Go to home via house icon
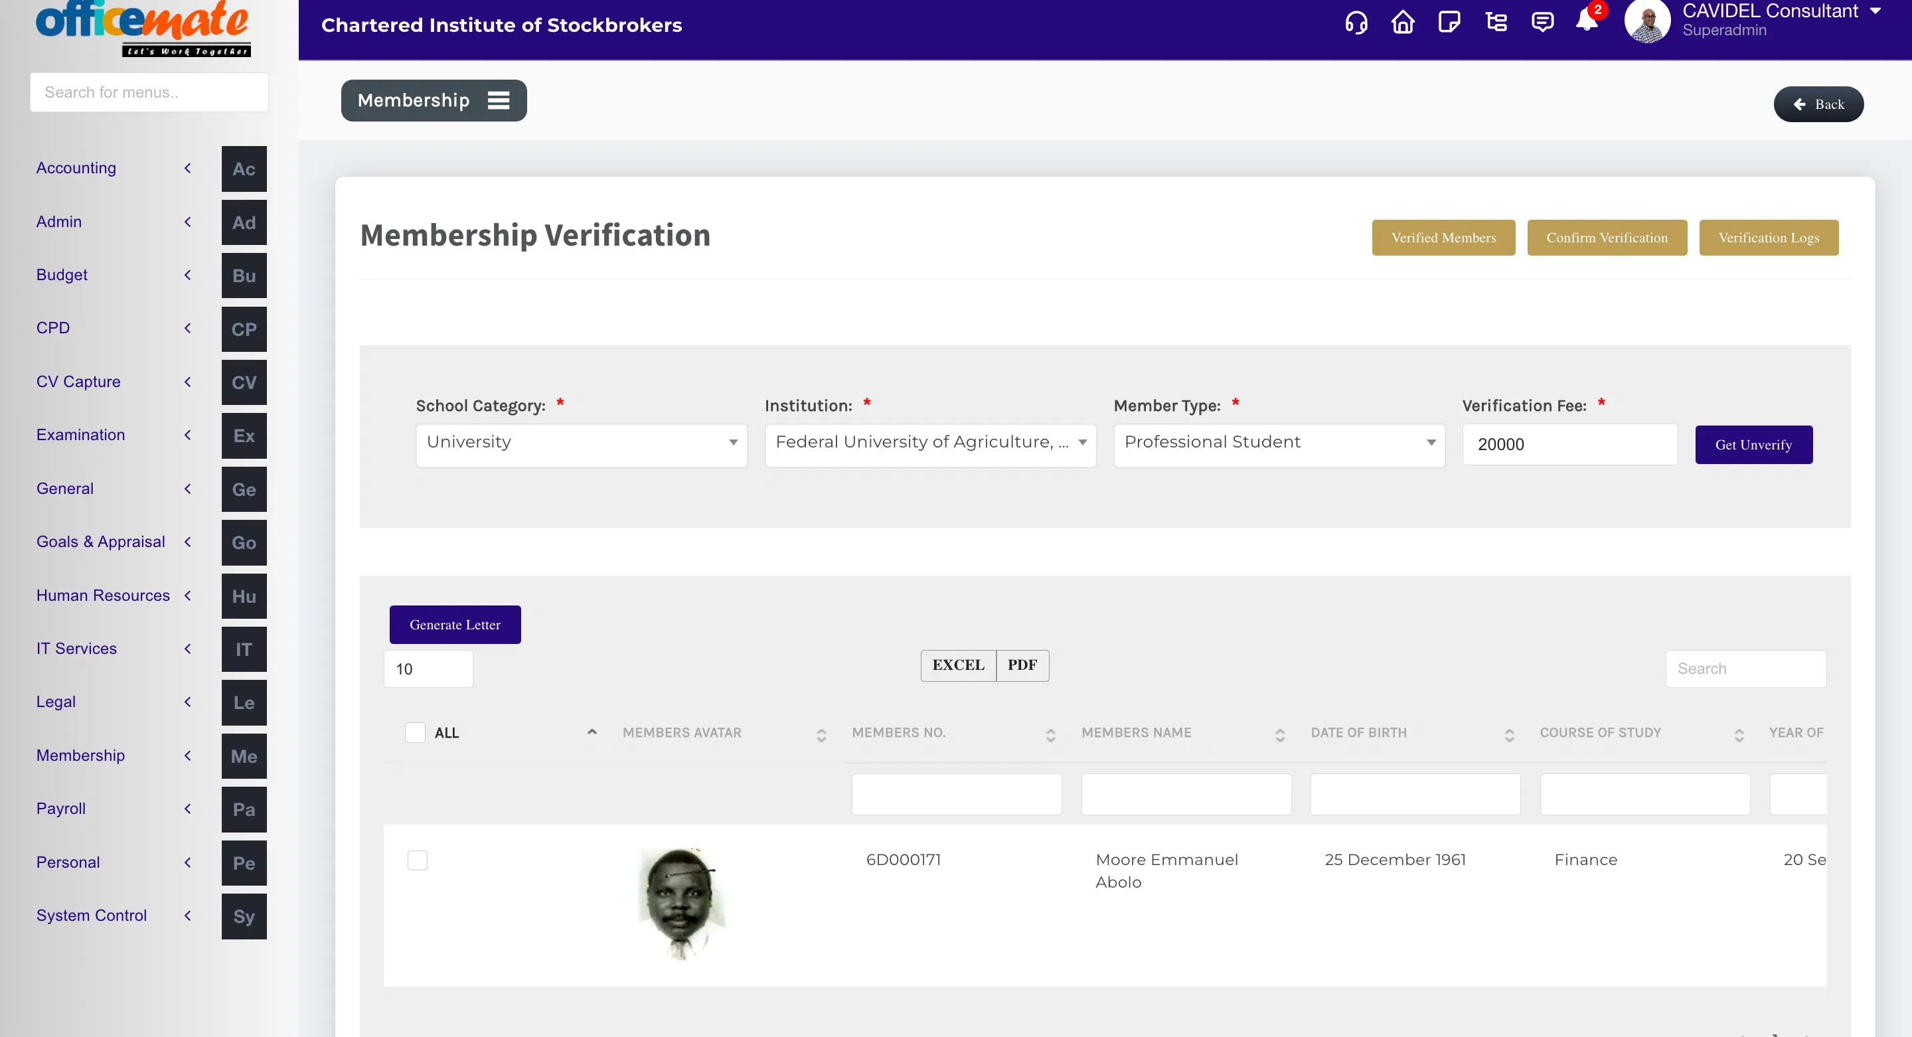 point(1403,23)
